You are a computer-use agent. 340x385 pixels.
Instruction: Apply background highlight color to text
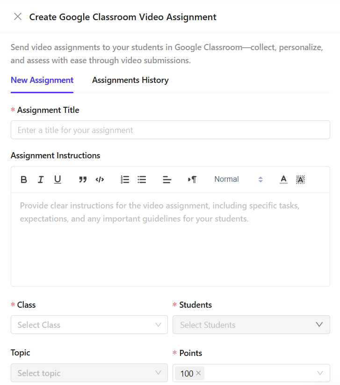click(x=300, y=179)
